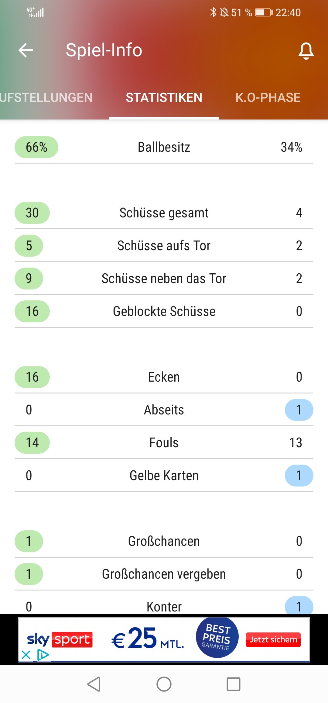
Task: Tap the back arrow icon
Action: tap(26, 50)
